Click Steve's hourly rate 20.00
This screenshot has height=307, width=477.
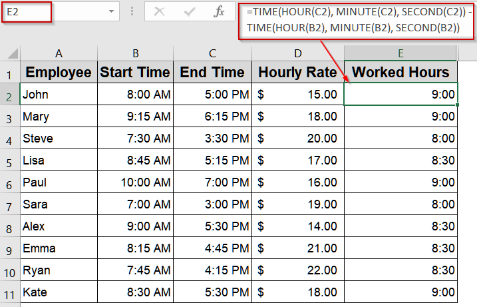coord(298,138)
